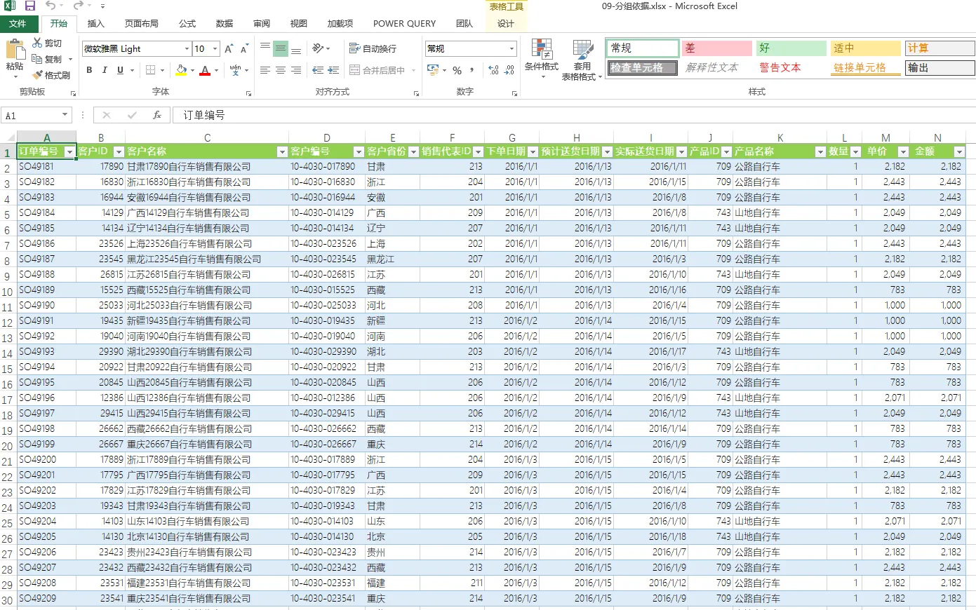Click the Select All corner triangle
This screenshot has width=976, height=610.
10,137
